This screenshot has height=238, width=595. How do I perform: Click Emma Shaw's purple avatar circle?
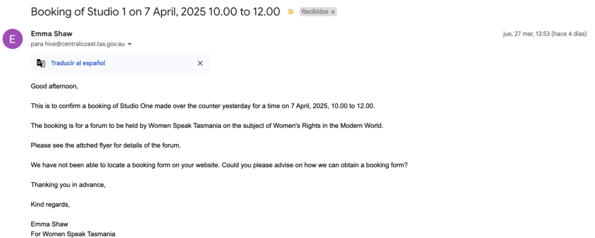pyautogui.click(x=12, y=39)
